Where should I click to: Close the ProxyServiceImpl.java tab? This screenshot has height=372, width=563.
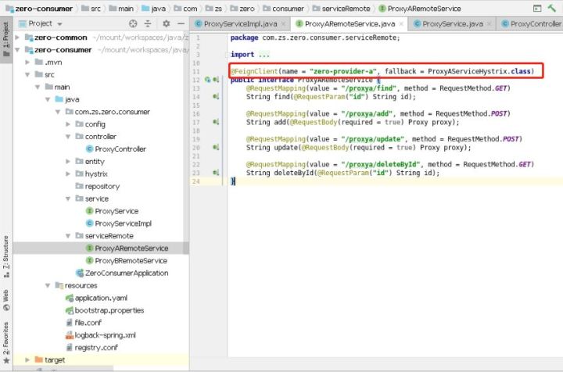[283, 24]
